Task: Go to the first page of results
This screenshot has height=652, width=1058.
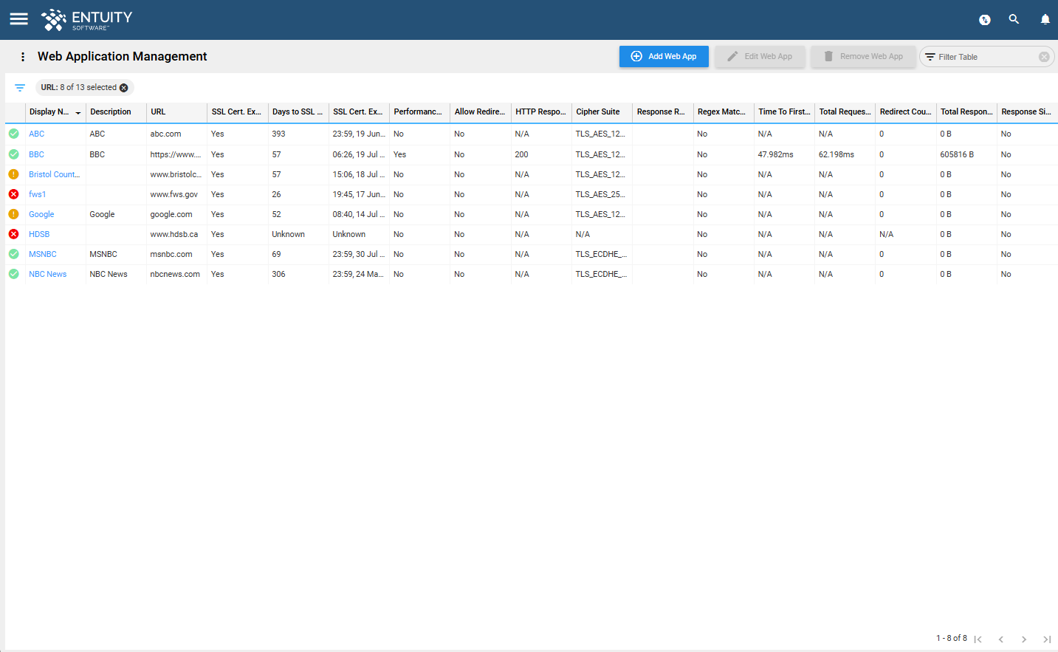Action: (978, 639)
